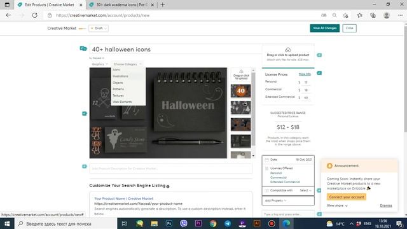Click the info icon next to Search Engine Listing

point(168,186)
